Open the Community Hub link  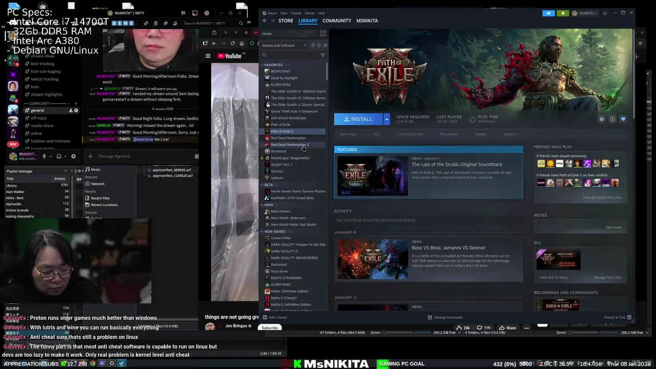409,134
